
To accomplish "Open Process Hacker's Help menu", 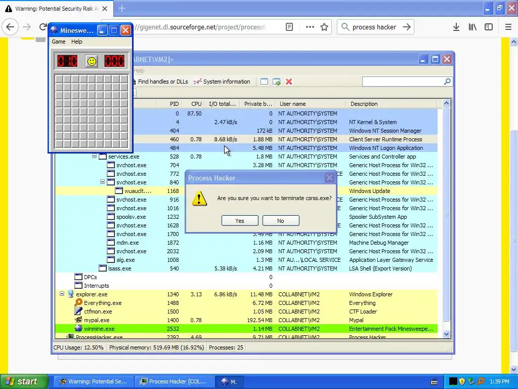I will point(139,70).
